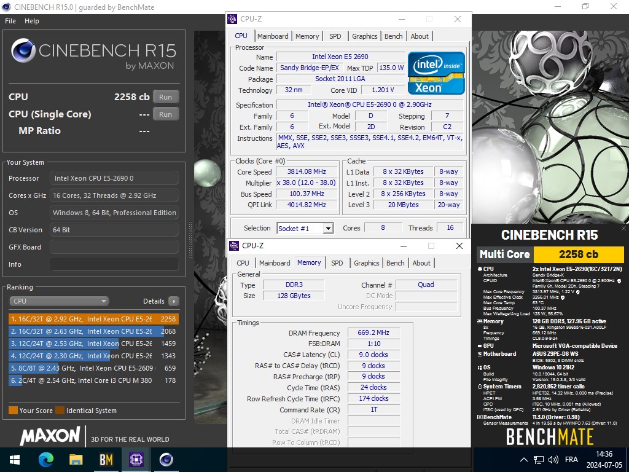
Task: Open Bench tab in lower CPU-Z
Action: (x=395, y=263)
